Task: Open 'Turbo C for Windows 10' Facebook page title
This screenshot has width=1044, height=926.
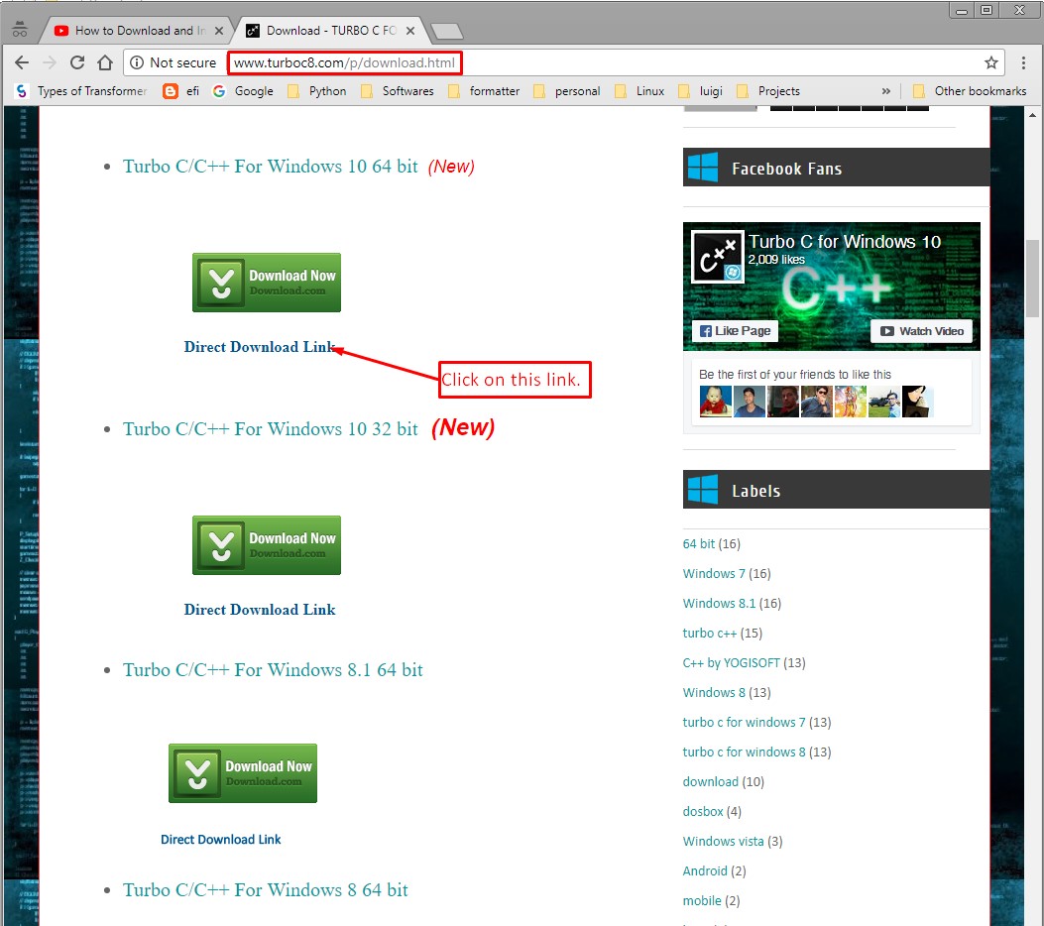Action: point(845,242)
